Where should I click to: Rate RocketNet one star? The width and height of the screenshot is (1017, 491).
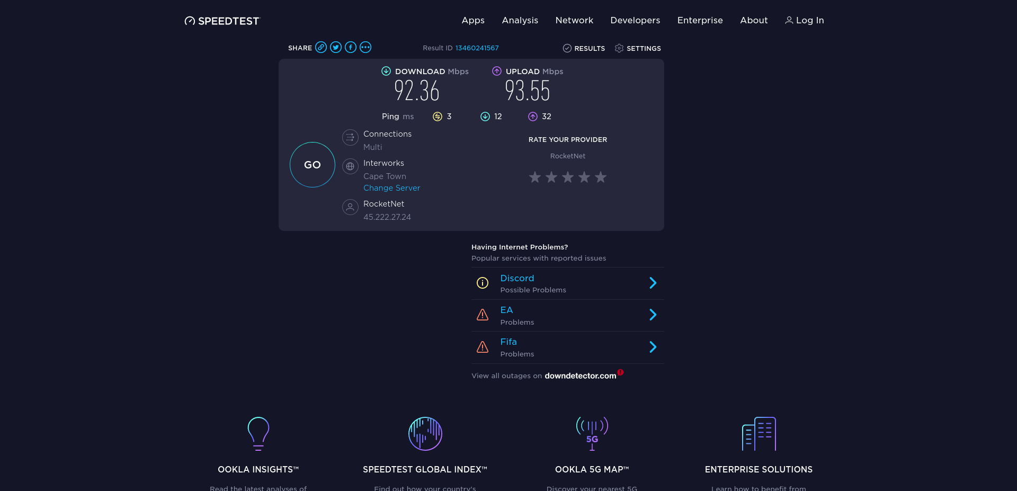(535, 177)
